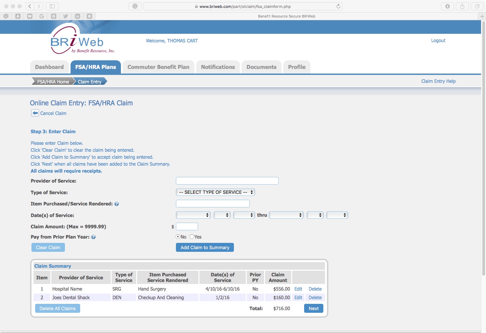Switch to the Notifications tab
486x333 pixels.
(218, 67)
